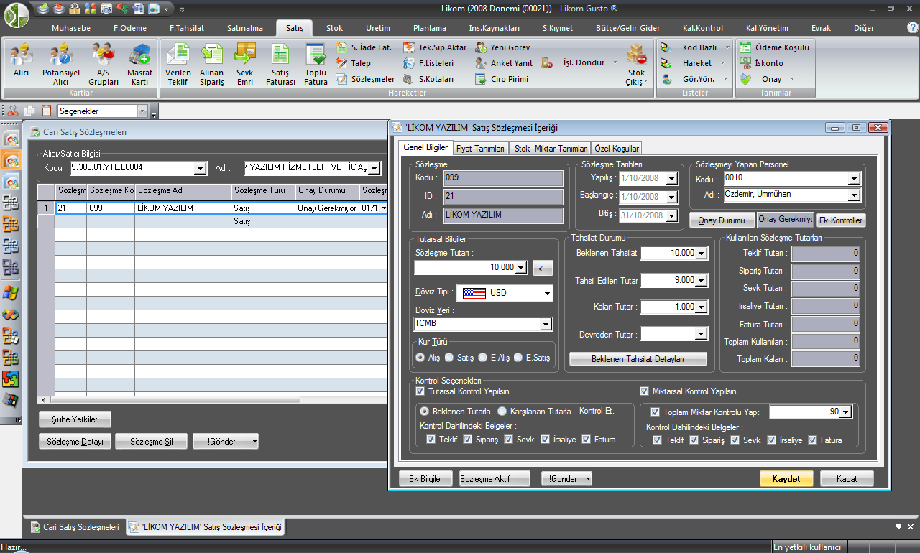This screenshot has height=553, width=920.
Task: Open Toplu Fatura
Action: point(316,63)
